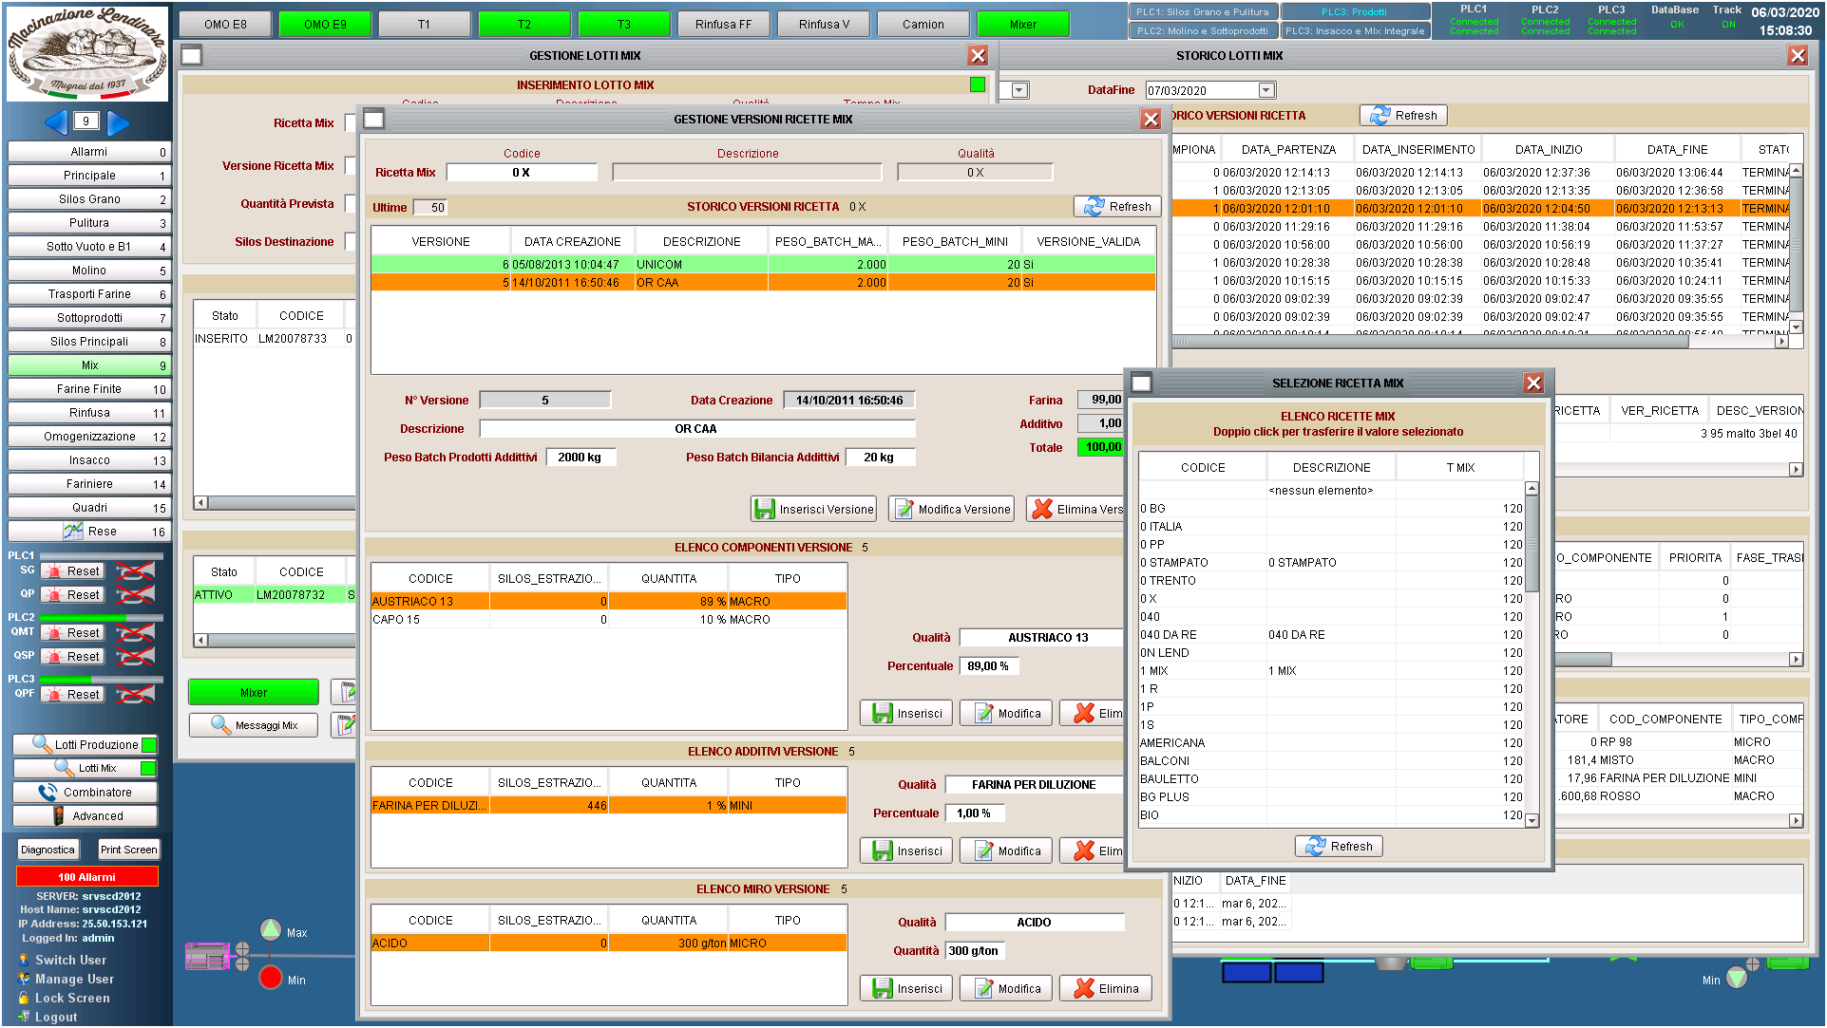Click the red 100 Allarmi indicator
1827x1028 pixels.
(86, 876)
